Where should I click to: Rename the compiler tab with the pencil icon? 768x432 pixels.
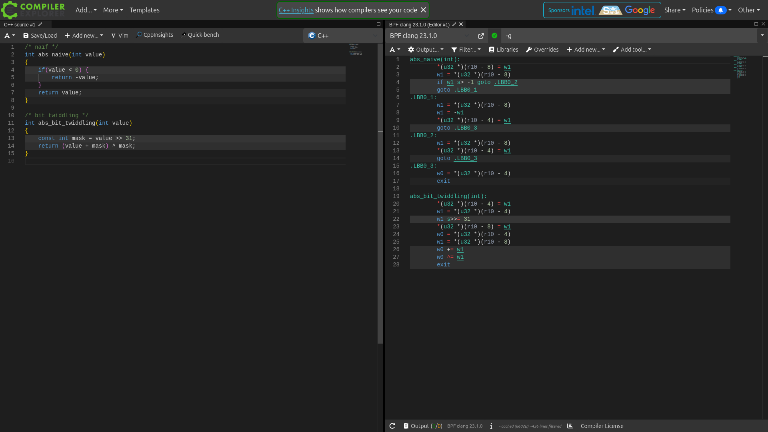[454, 24]
